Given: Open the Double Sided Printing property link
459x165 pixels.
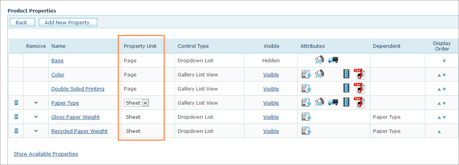Looking at the screenshot, I should coord(78,89).
